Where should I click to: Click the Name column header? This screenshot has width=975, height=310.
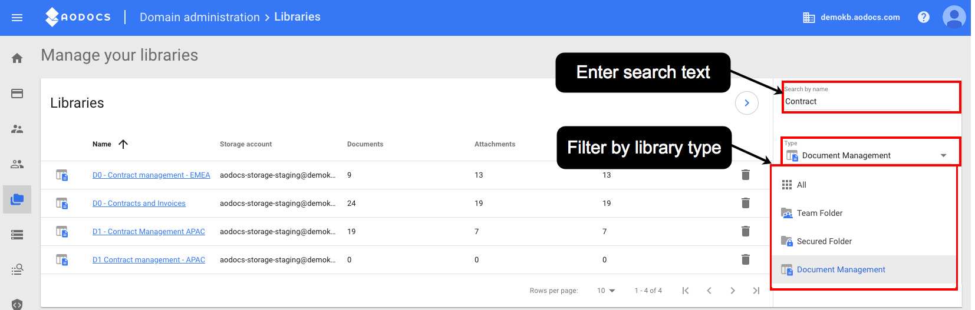point(102,144)
